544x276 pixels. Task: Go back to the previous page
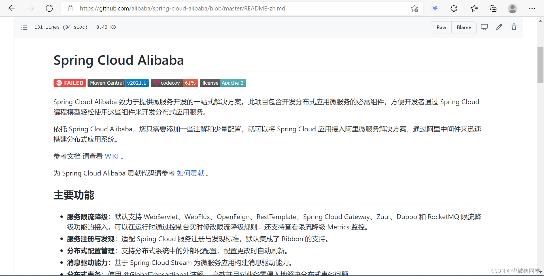[12, 8]
